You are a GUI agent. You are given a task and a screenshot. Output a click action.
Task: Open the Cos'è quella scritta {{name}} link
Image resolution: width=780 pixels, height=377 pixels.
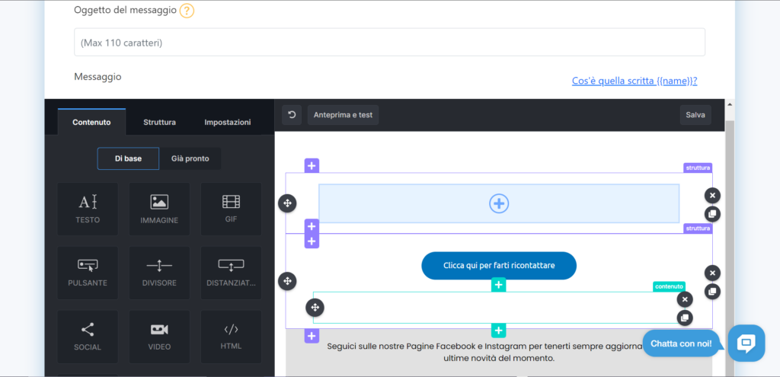click(635, 81)
